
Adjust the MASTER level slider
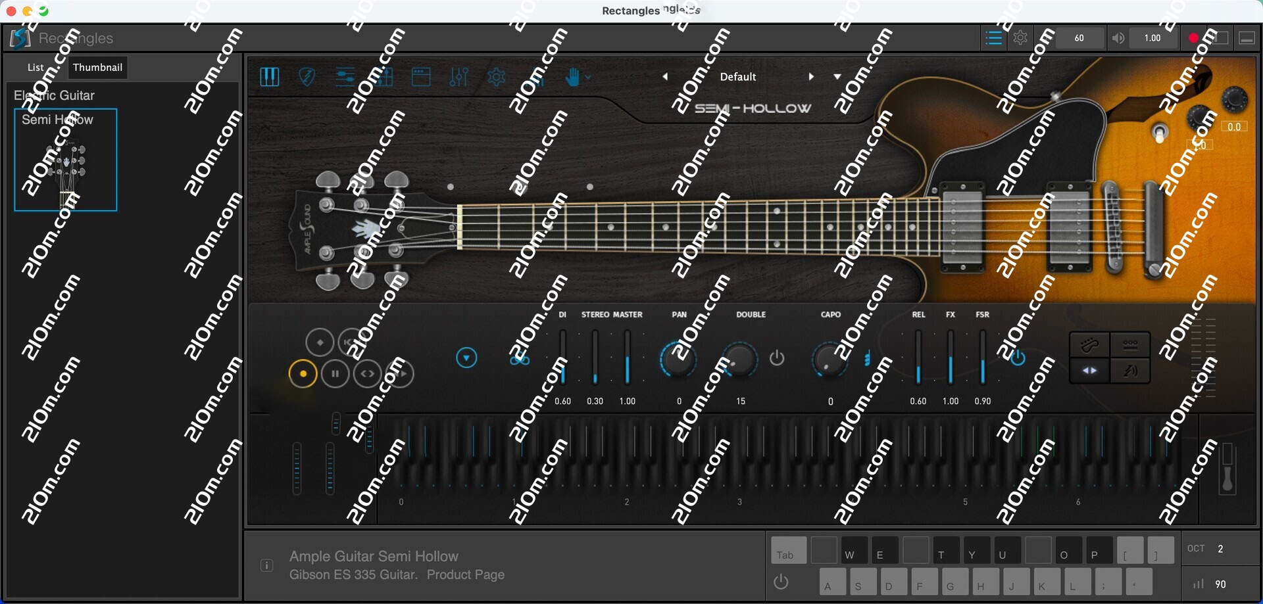tap(628, 357)
